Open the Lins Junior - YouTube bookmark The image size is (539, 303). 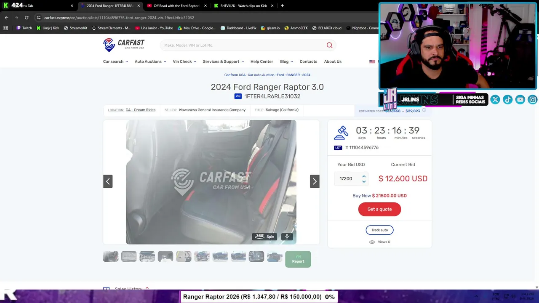click(x=154, y=28)
